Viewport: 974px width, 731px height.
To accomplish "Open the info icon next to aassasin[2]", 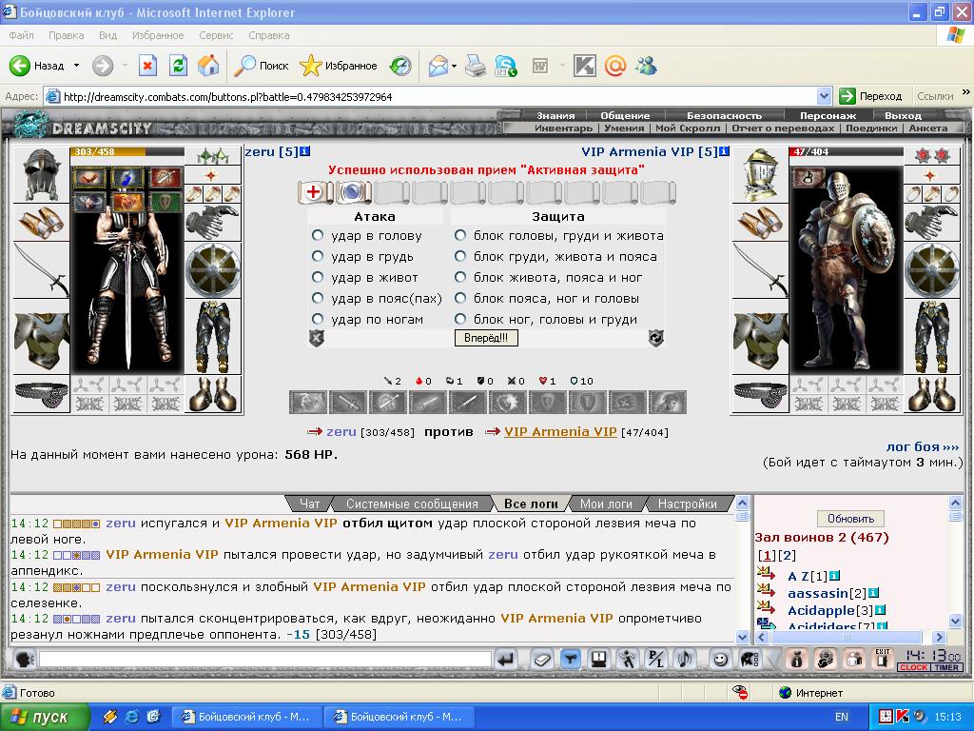I will 873,593.
